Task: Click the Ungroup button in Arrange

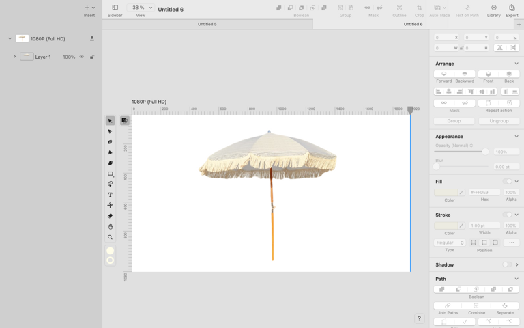Action: (x=499, y=121)
